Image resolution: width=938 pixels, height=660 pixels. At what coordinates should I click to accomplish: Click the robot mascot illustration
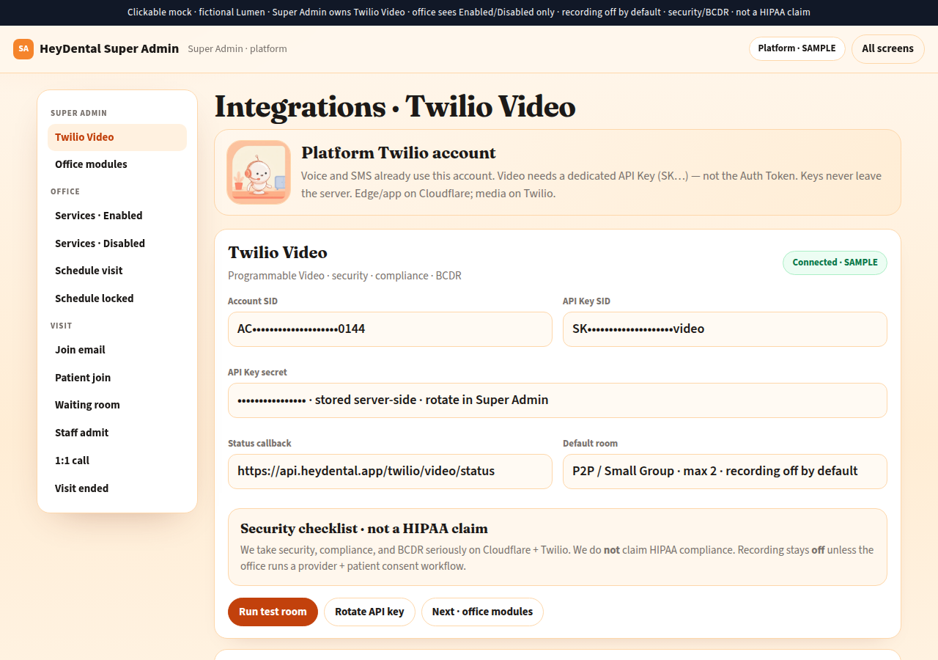[x=259, y=172]
